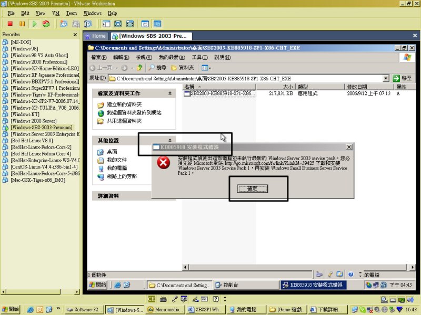
Task: Click the 資料夾 folders button
Action: click(183, 68)
